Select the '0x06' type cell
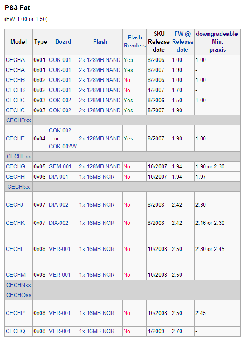The width and height of the screenshot is (242, 337). pos(39,177)
